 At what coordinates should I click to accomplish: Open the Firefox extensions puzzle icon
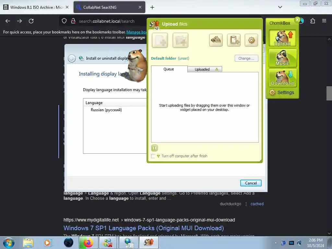pos(313,21)
